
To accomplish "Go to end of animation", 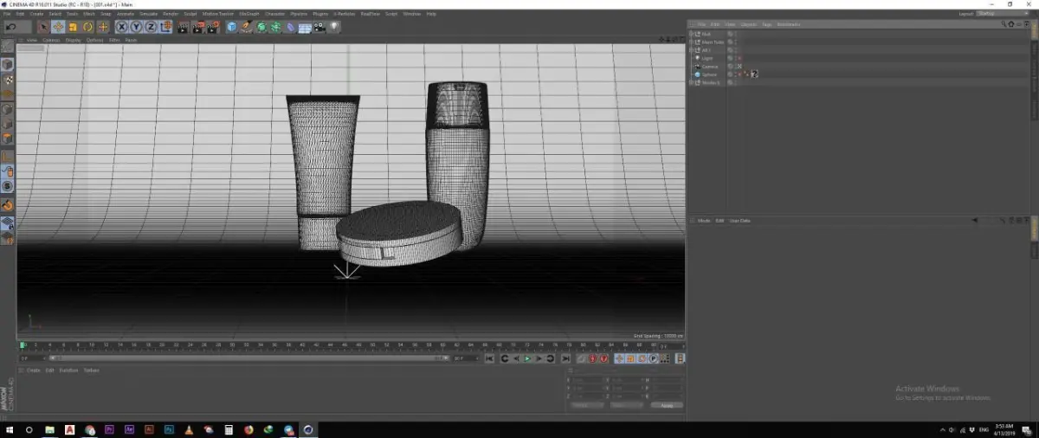I will (565, 358).
